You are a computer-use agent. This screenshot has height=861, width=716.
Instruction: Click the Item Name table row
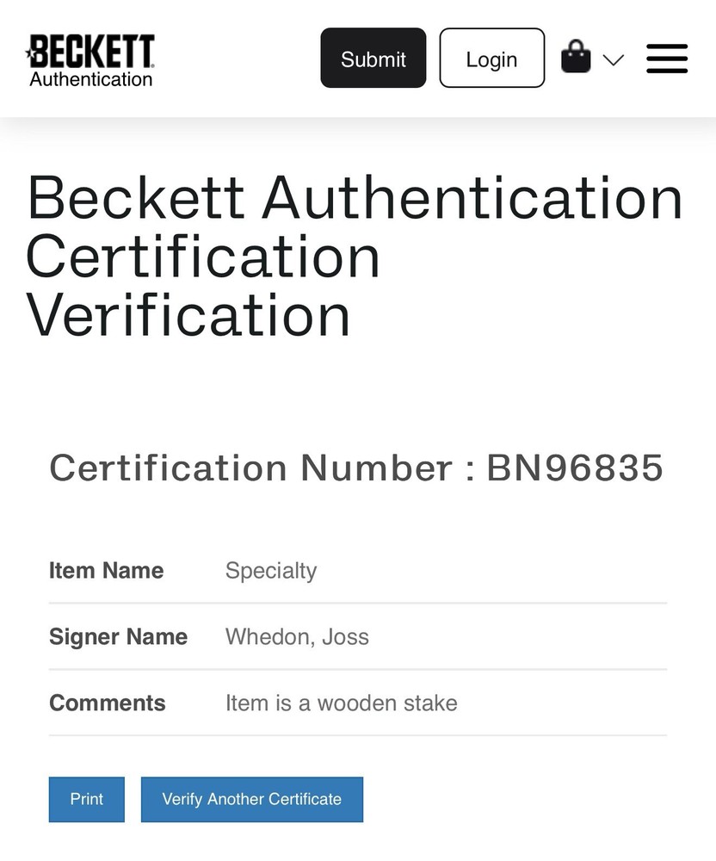tap(358, 571)
